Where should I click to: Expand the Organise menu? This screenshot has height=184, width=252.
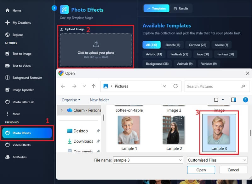coord(71,100)
